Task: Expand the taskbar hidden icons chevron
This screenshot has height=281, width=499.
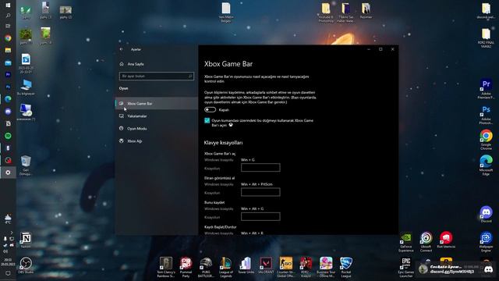Action: (x=12, y=233)
